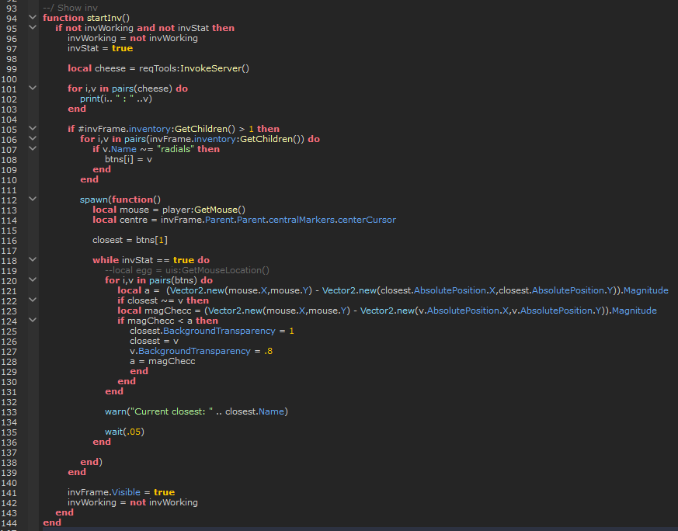Click line number 99 in the gutter
Image resolution: width=678 pixels, height=531 pixels.
[x=12, y=69]
